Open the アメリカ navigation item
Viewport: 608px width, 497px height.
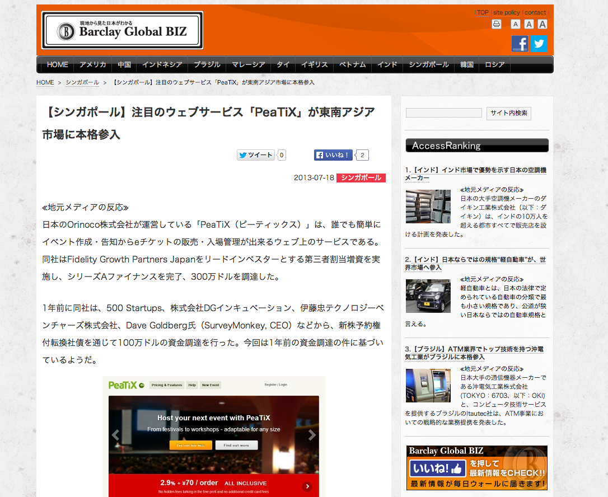coord(93,64)
